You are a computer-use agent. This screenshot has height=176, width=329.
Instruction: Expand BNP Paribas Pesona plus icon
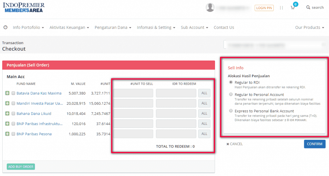point(7,134)
